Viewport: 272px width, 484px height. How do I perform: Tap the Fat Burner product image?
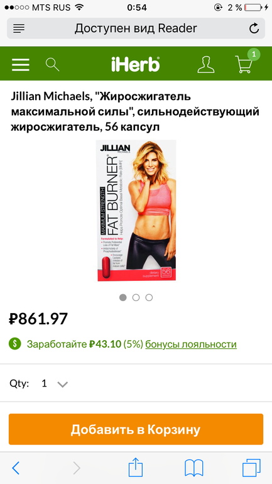[x=136, y=211]
